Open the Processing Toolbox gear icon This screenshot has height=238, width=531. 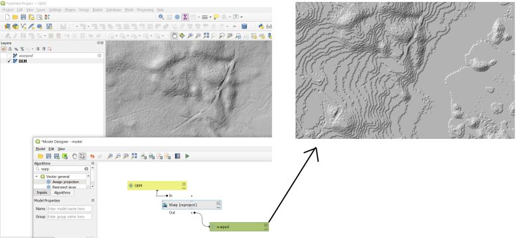(x=177, y=17)
